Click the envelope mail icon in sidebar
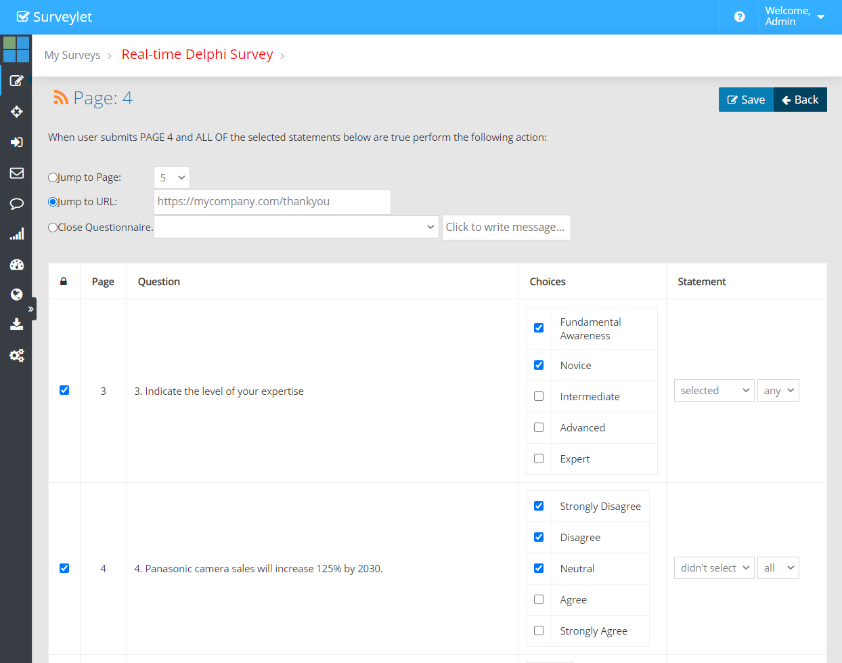 pyautogui.click(x=16, y=173)
